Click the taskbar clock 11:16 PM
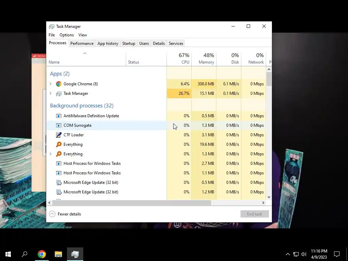 tap(319, 251)
